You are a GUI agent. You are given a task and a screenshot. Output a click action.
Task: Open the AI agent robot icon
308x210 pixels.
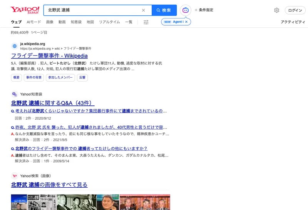pos(186,10)
